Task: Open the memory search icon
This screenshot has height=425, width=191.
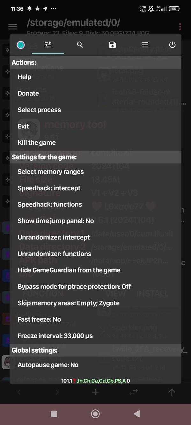Action: coord(80,45)
